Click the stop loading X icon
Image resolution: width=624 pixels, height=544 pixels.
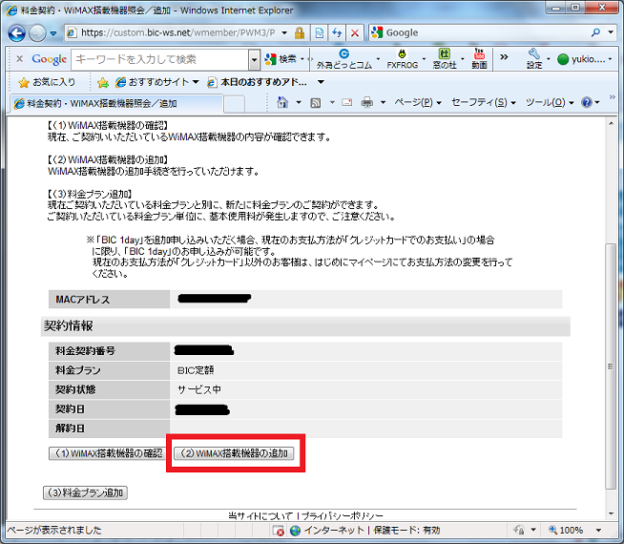coord(353,32)
